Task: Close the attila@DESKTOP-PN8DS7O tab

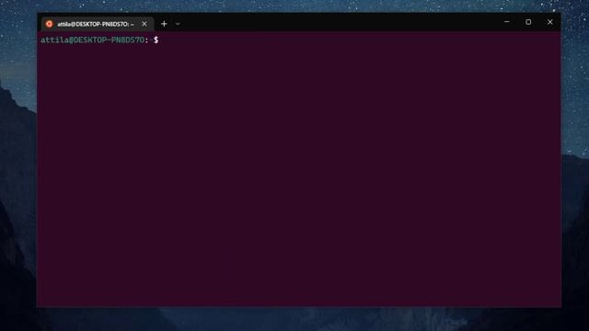Action: click(x=144, y=24)
